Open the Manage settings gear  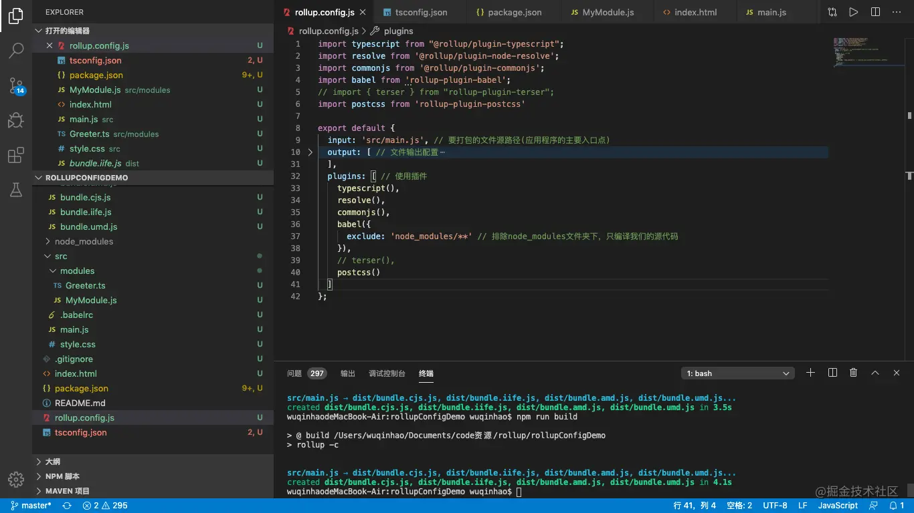point(16,479)
